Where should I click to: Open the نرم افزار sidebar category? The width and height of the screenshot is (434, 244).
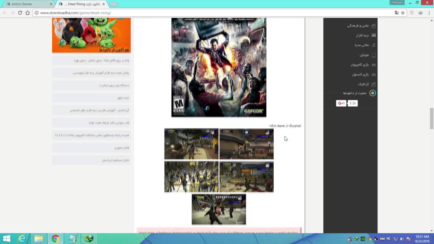pyautogui.click(x=362, y=35)
